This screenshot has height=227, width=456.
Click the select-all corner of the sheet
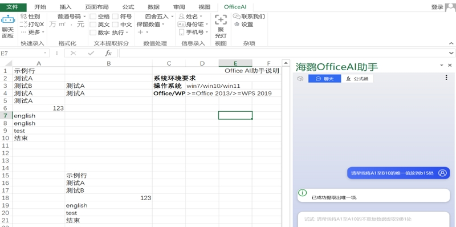tap(7, 63)
